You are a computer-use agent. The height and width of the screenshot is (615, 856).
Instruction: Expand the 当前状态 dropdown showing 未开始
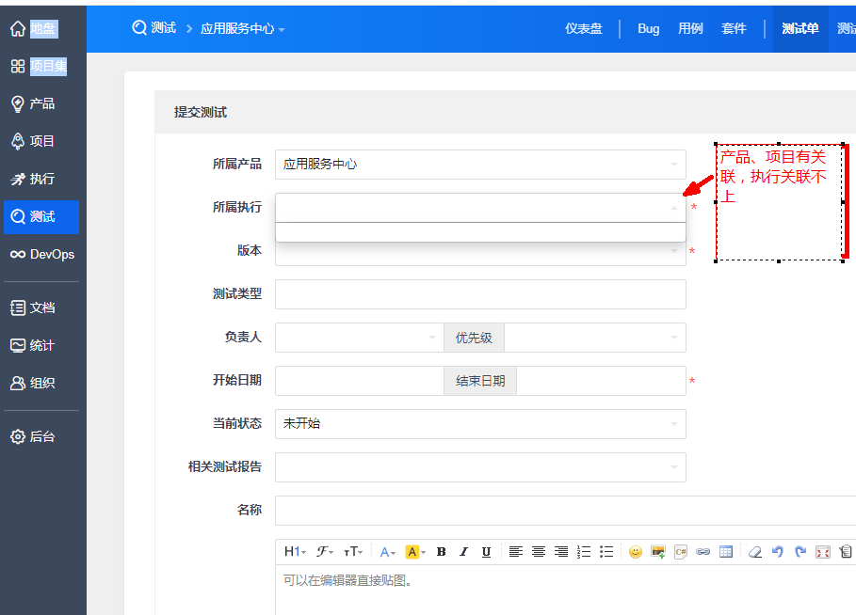click(x=480, y=424)
